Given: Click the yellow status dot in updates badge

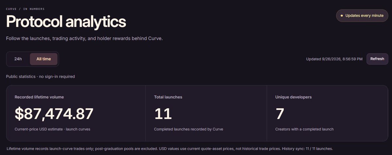Looking at the screenshot, I should tap(342, 16).
